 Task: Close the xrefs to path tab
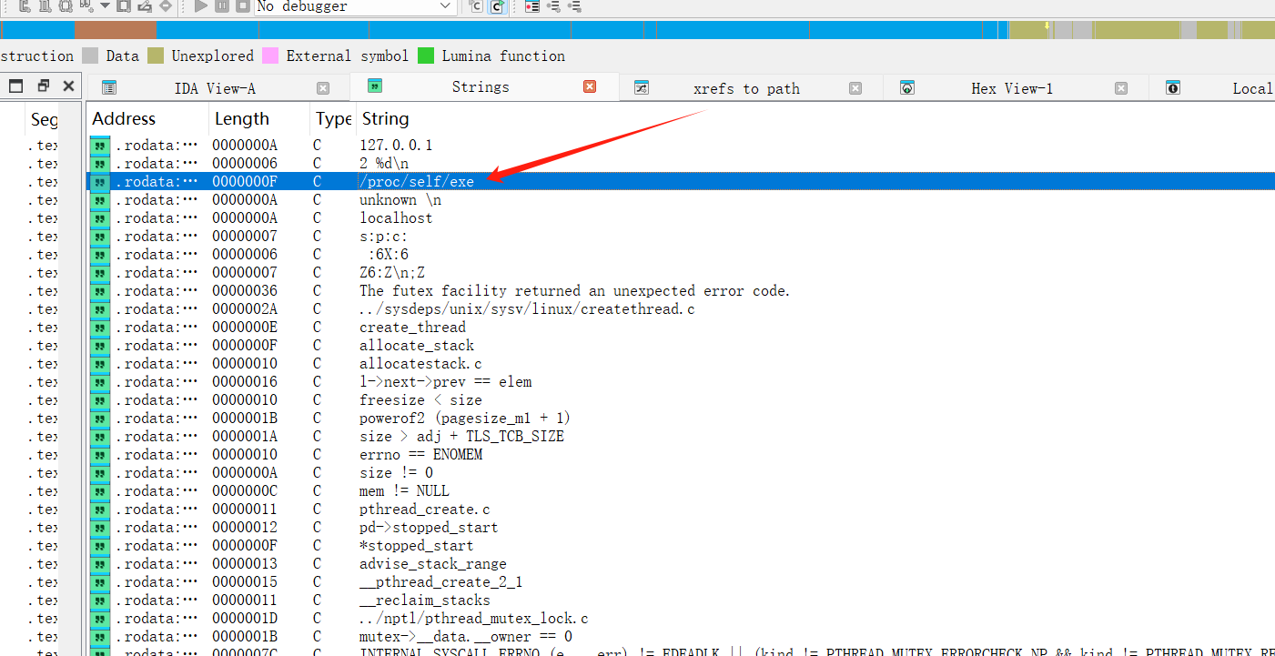coord(855,88)
